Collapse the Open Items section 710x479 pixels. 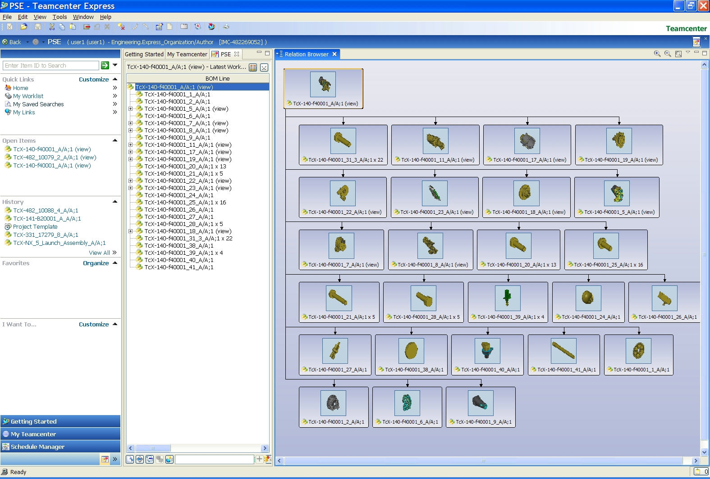coord(115,140)
